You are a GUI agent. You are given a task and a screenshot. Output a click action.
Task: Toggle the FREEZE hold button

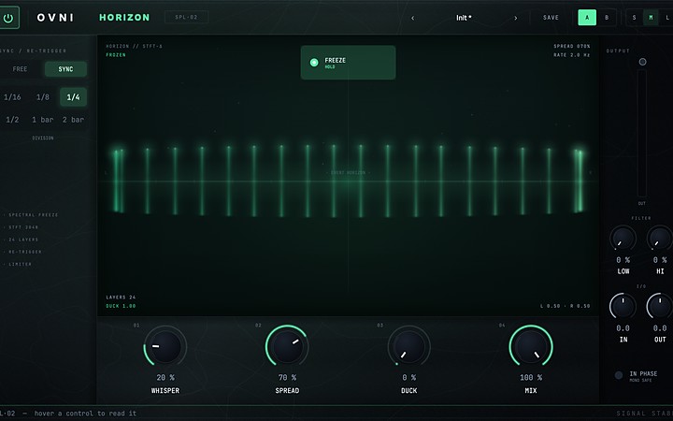[348, 63]
